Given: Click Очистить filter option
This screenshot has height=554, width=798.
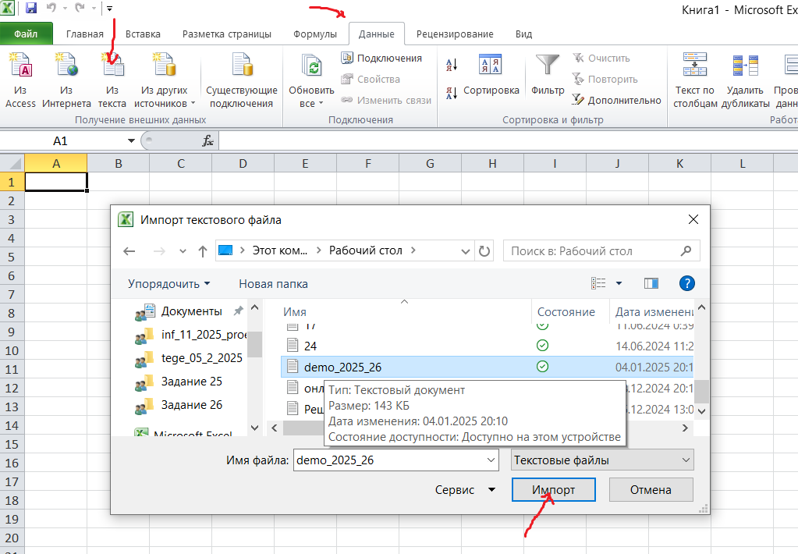Looking at the screenshot, I should tap(601, 58).
